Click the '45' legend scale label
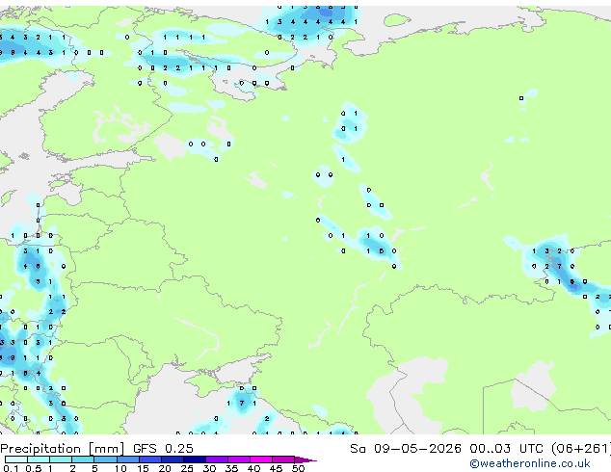 click(276, 468)
